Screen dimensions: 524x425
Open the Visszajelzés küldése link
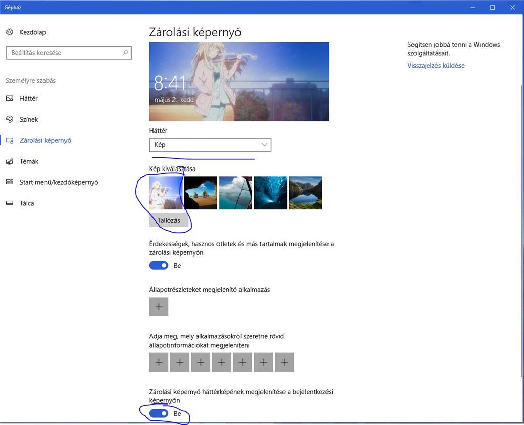coord(435,66)
